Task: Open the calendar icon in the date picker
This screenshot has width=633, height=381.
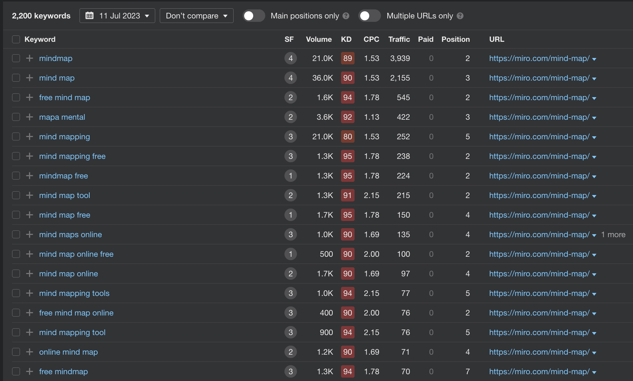Action: 90,15
